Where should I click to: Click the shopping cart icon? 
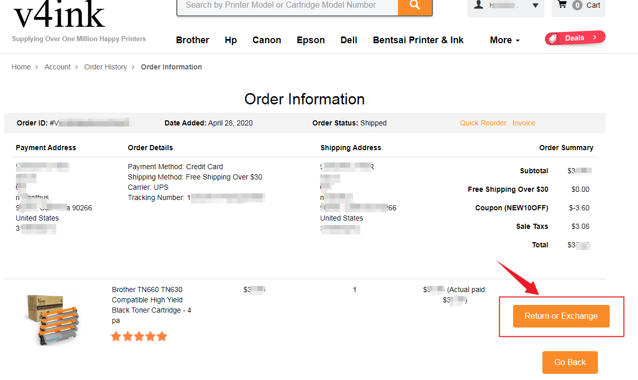click(562, 5)
